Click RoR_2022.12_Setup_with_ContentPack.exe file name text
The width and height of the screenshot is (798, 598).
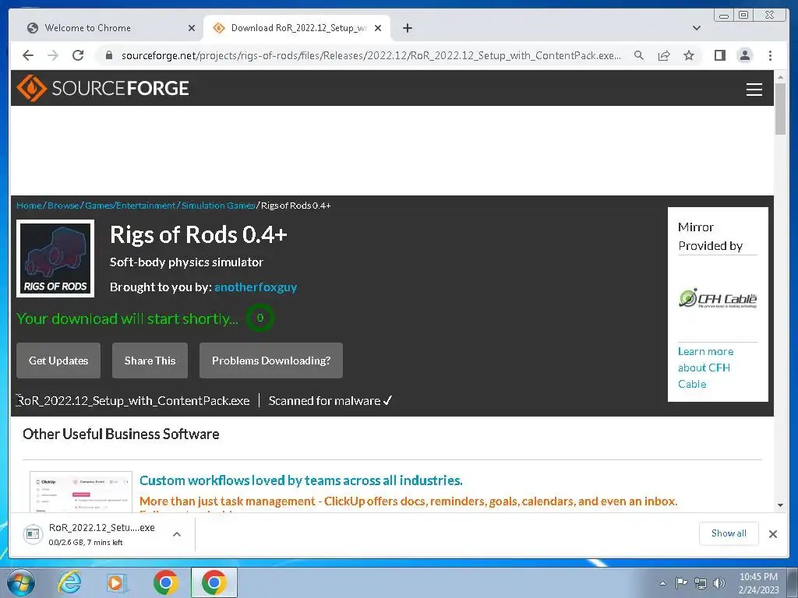pyautogui.click(x=134, y=401)
